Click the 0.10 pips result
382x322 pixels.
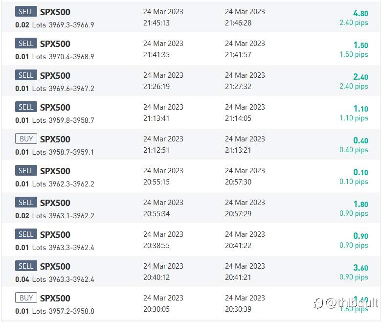click(354, 182)
